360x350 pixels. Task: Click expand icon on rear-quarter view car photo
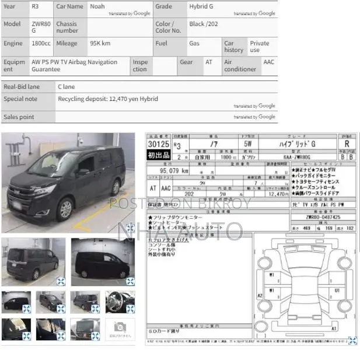61,281
